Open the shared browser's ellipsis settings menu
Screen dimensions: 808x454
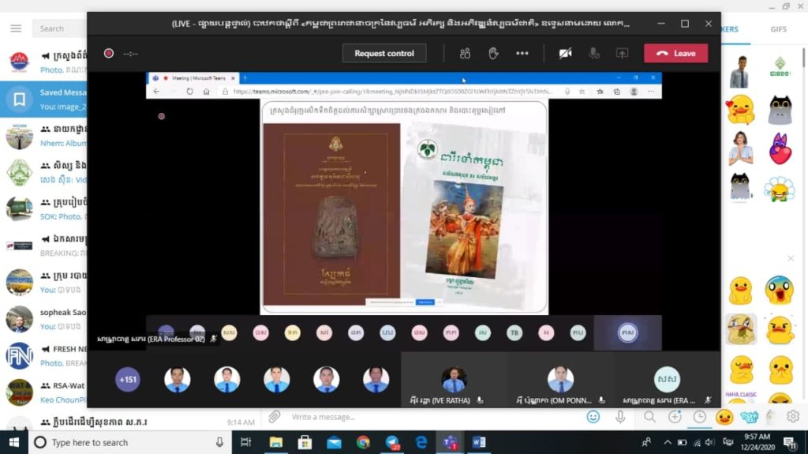[651, 92]
